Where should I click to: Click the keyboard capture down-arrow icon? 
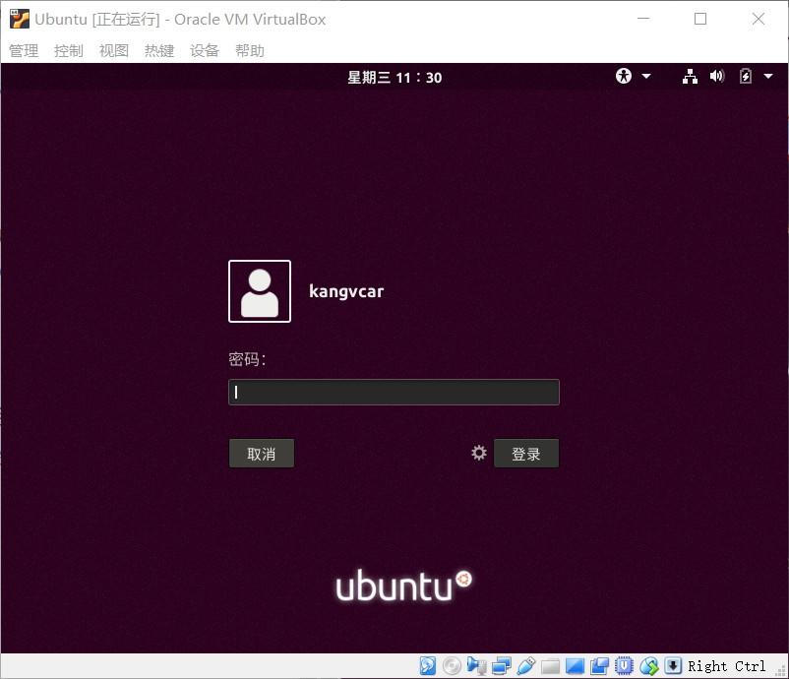(673, 665)
